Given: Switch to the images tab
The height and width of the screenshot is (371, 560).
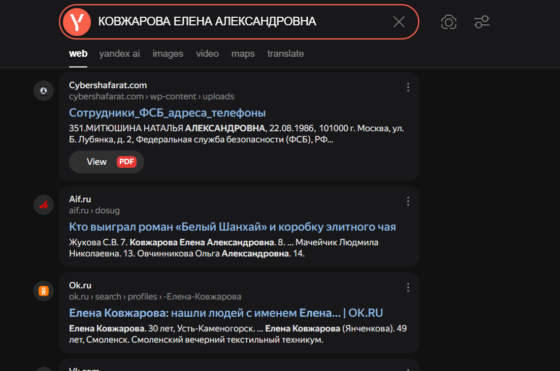Looking at the screenshot, I should [168, 54].
